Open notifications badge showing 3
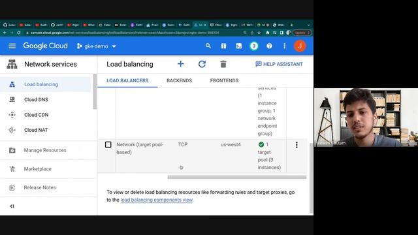Image resolution: width=418 pixels, height=235 pixels. click(254, 46)
